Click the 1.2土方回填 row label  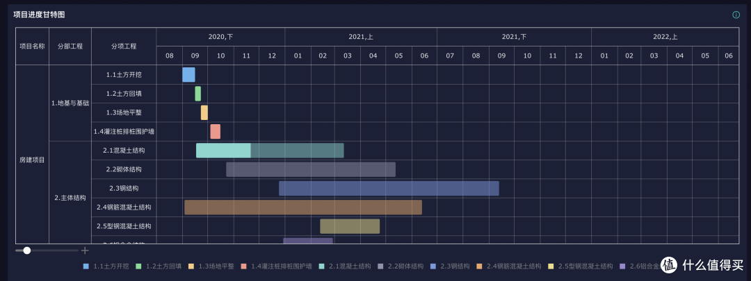[124, 94]
